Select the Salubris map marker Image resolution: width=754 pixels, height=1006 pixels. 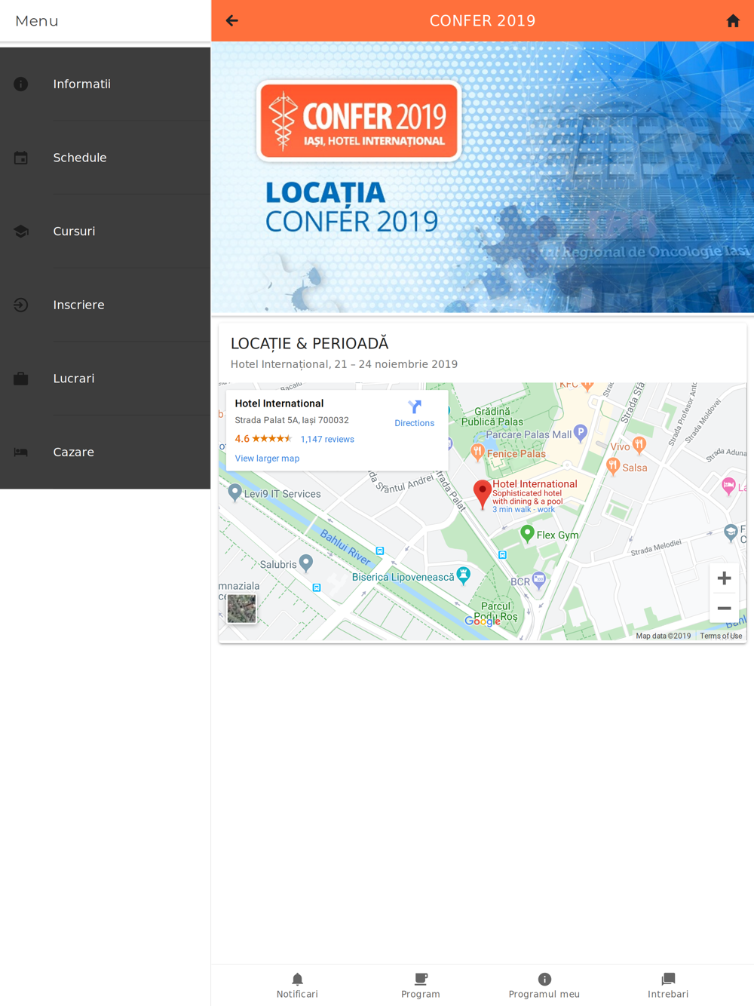tap(305, 563)
